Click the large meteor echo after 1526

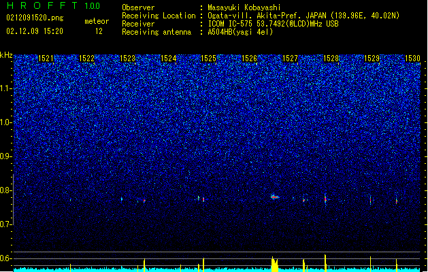coord(275,197)
